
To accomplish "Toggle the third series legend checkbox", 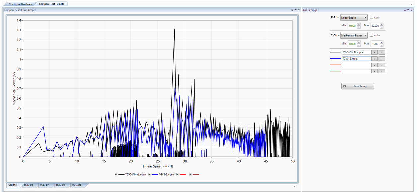I will pos(178,174).
